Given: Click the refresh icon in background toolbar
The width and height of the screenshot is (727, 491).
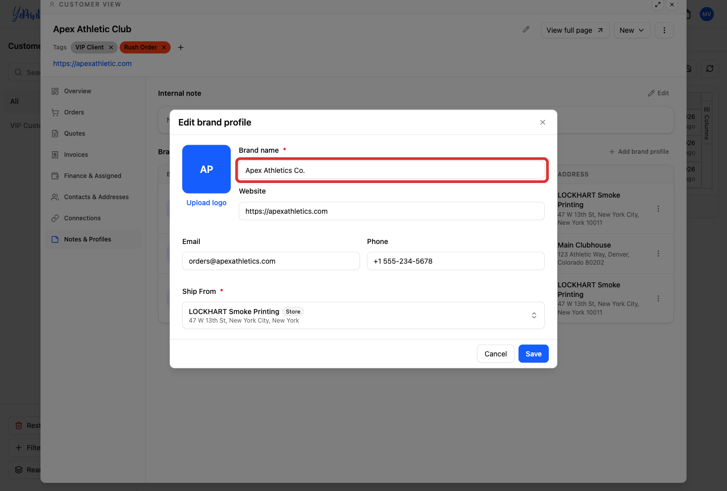Looking at the screenshot, I should coord(710,69).
